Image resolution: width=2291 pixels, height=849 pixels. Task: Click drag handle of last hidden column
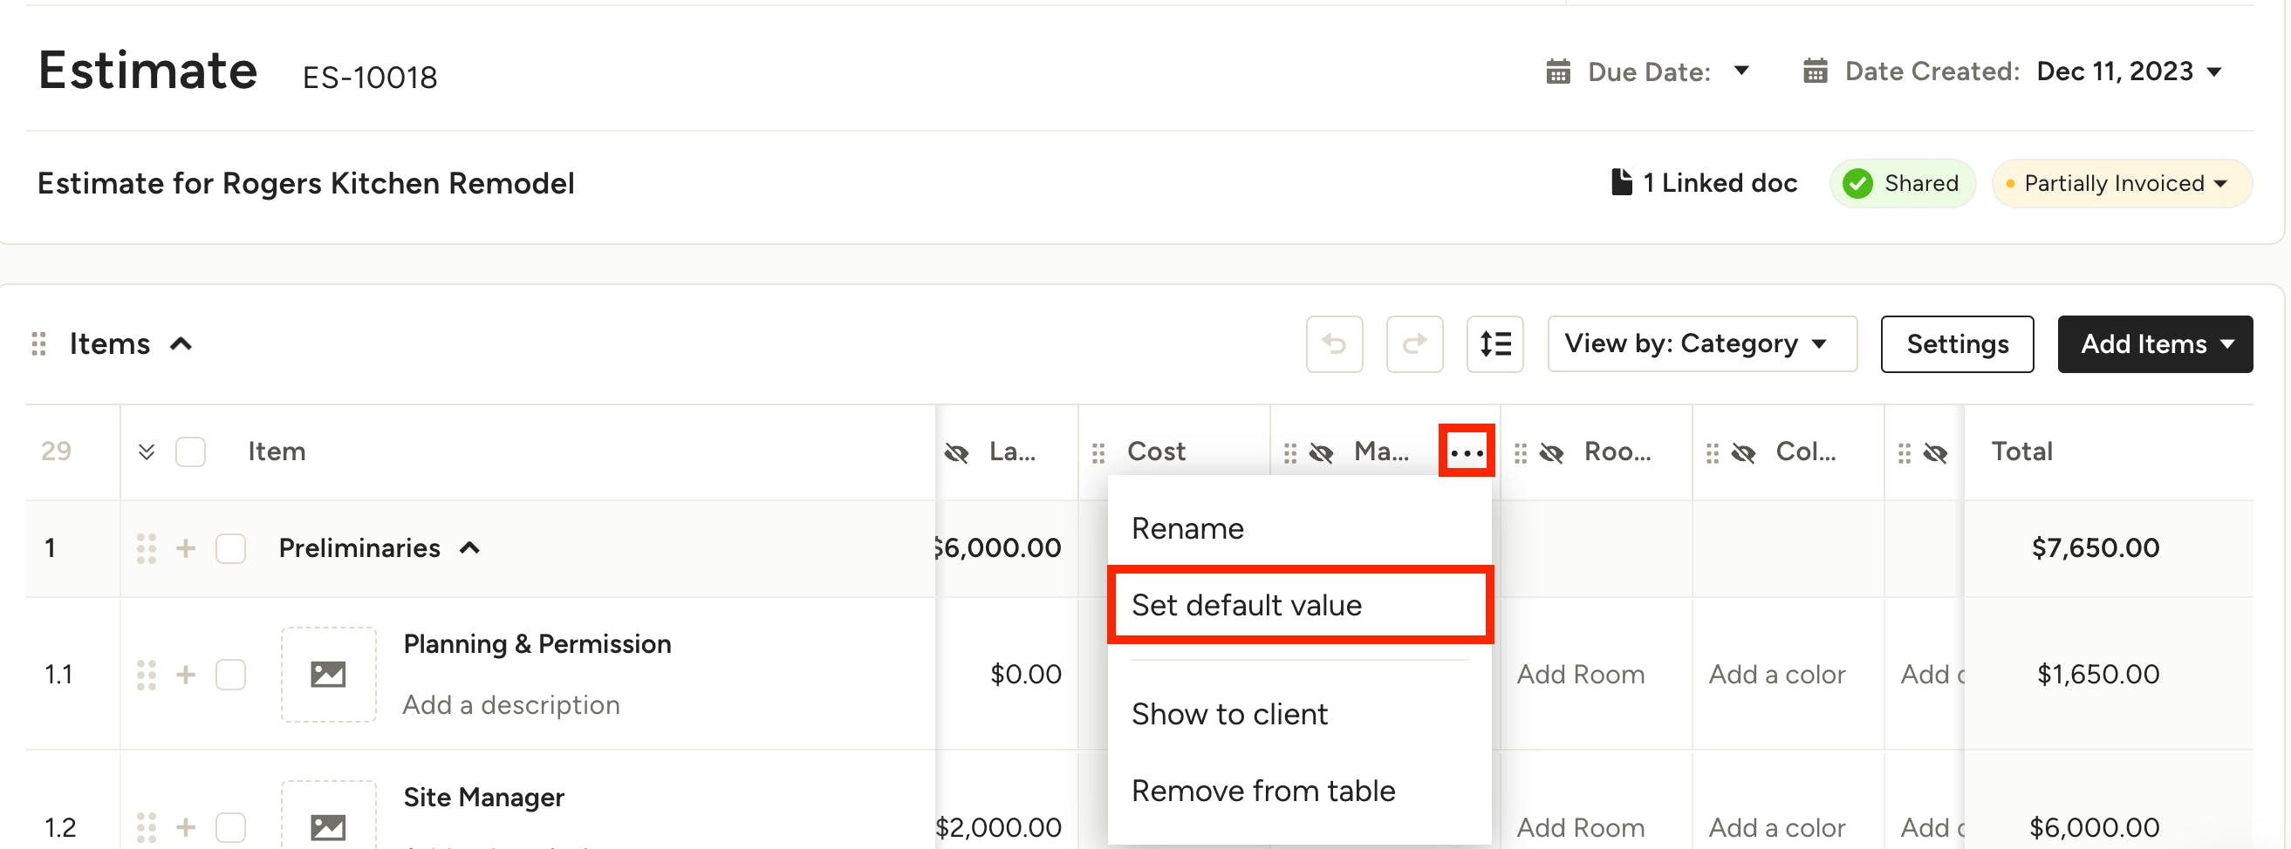tap(1905, 453)
